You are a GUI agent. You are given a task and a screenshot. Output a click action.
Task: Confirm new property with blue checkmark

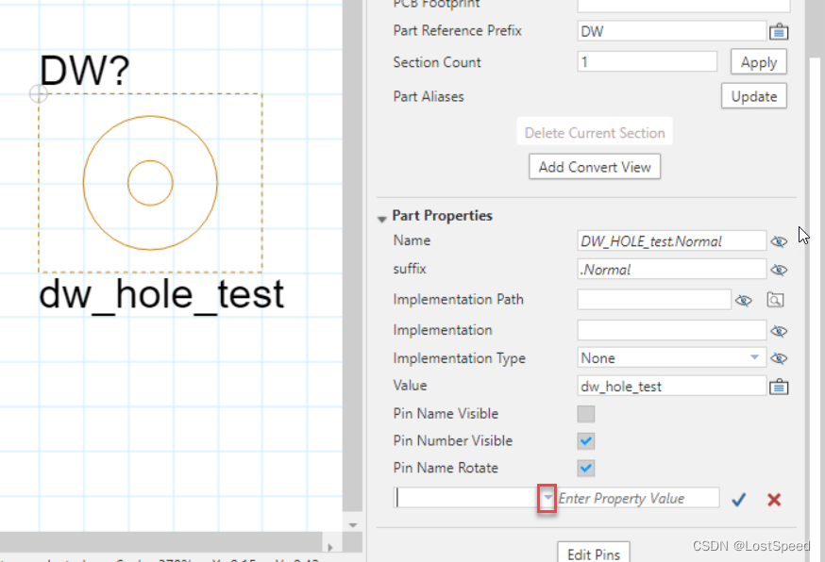tap(739, 499)
